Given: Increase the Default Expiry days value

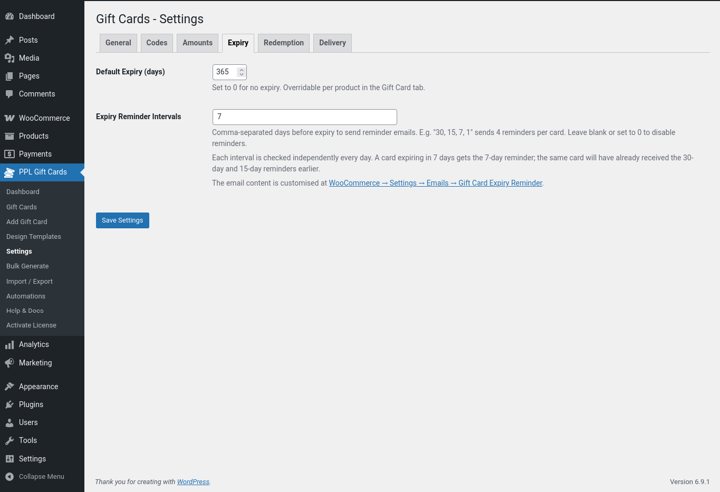Looking at the screenshot, I should (x=242, y=69).
